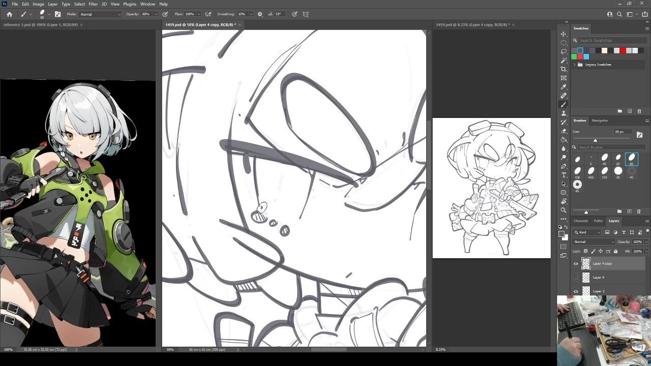Open brush settings panel toggle icon
Screen dimensions: 651x366
57,14
